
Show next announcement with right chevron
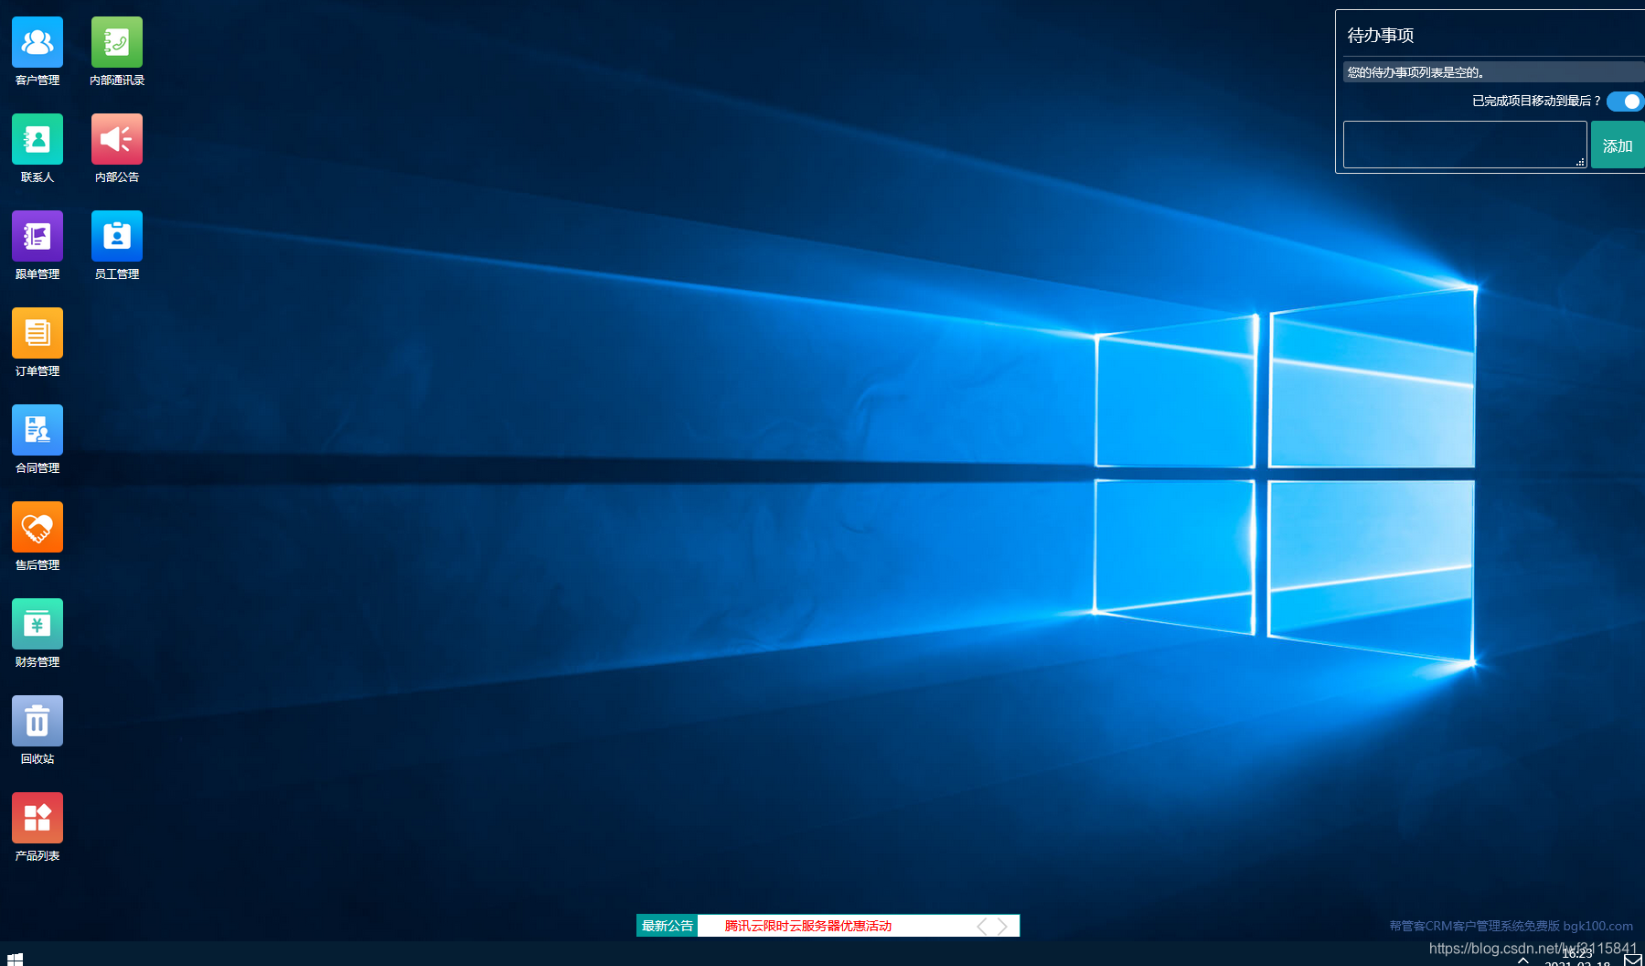pos(1002,926)
